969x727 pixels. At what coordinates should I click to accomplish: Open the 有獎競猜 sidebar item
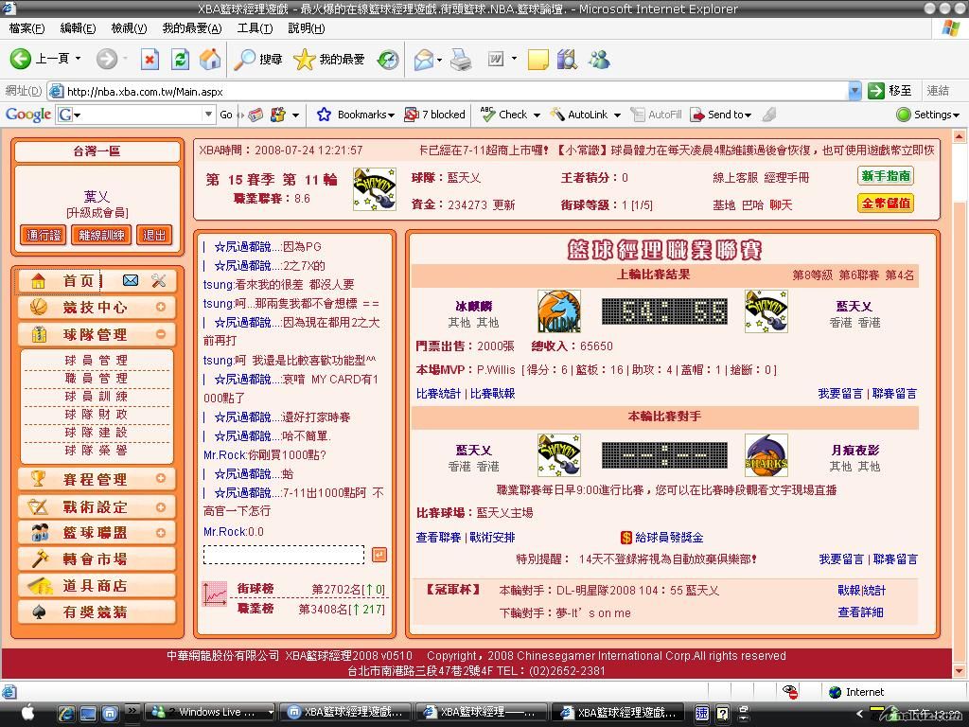(97, 612)
